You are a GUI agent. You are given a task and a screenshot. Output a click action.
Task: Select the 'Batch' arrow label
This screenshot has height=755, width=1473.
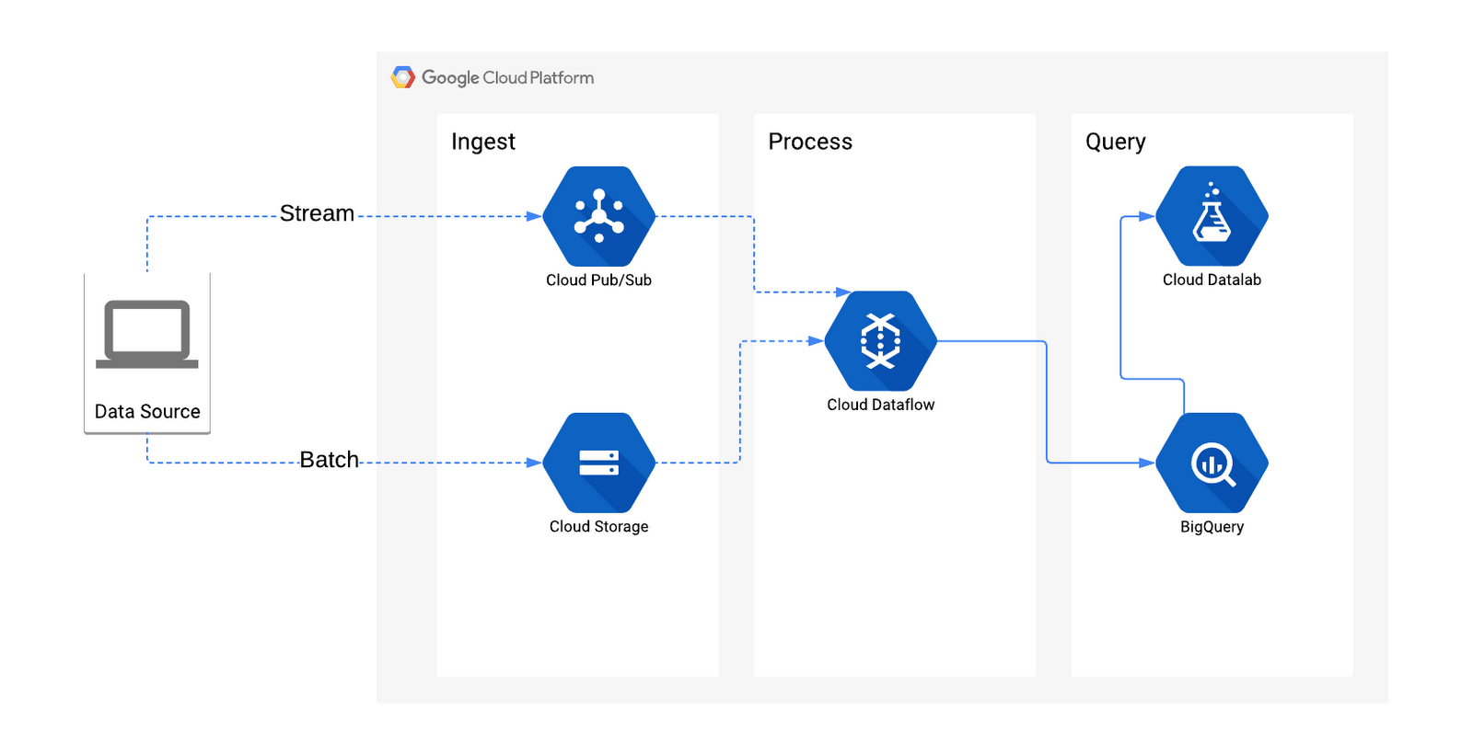pyautogui.click(x=329, y=460)
